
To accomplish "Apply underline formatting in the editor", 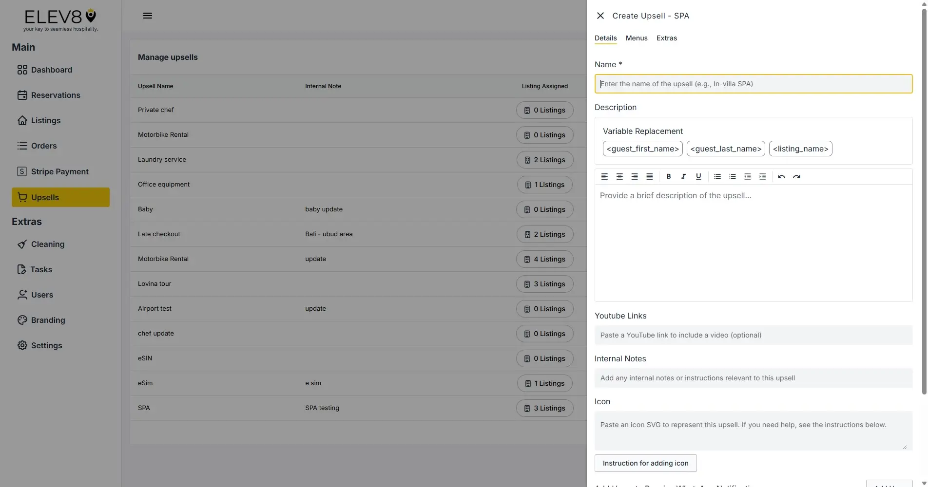I will [698, 176].
